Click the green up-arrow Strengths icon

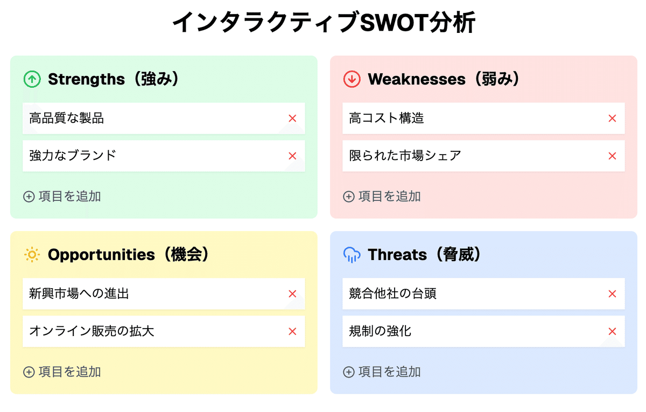click(32, 80)
